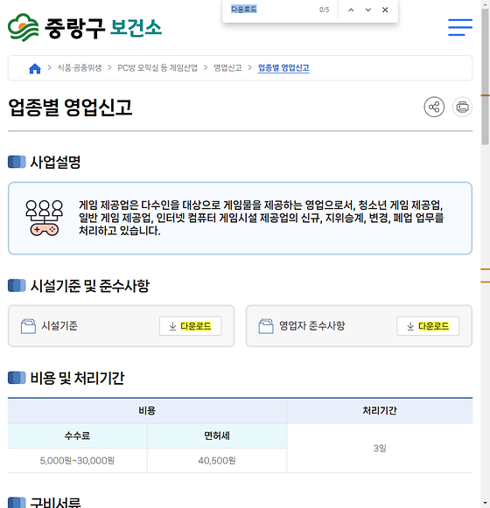Click the 면허세 column header
This screenshot has height=508, width=490.
(x=217, y=435)
